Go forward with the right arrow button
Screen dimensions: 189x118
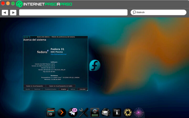coord(13,13)
